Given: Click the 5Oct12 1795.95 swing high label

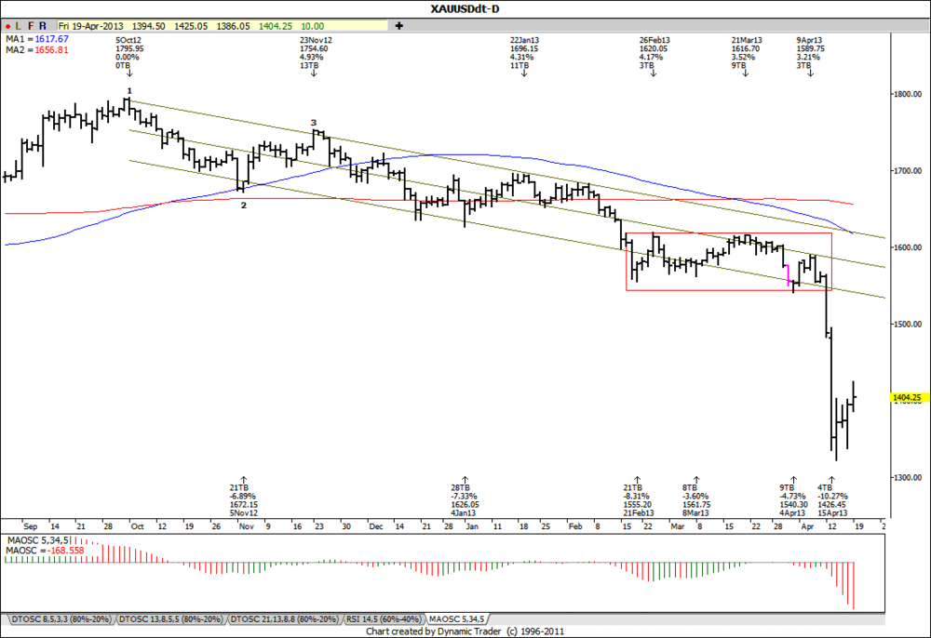Looking at the screenshot, I should tap(129, 53).
